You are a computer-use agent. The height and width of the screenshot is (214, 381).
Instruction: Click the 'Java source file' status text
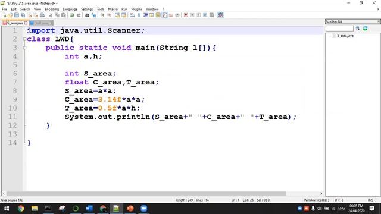(11, 200)
